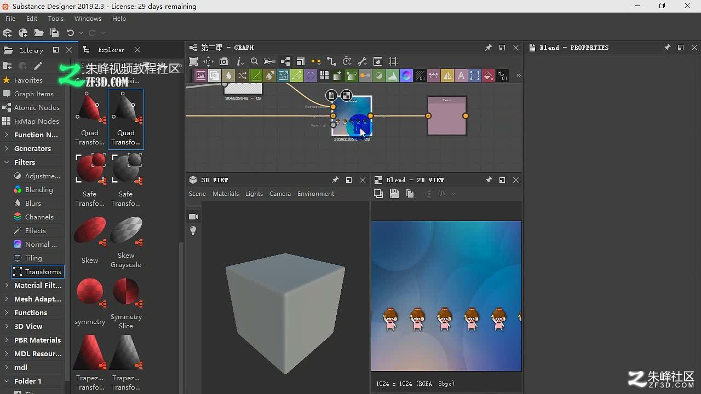Image resolution: width=701 pixels, height=394 pixels.
Task: Add a Transform 2D node from the toolbar
Action: click(x=475, y=76)
